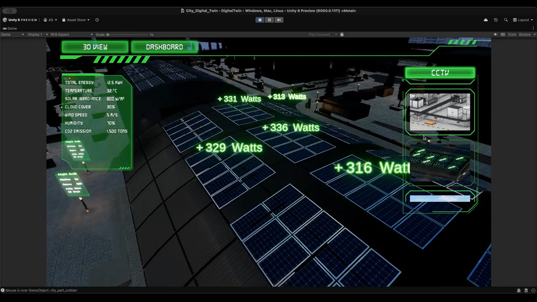The image size is (537, 302).
Task: Click the activity indicator icon in status bar
Action: pyautogui.click(x=533, y=291)
